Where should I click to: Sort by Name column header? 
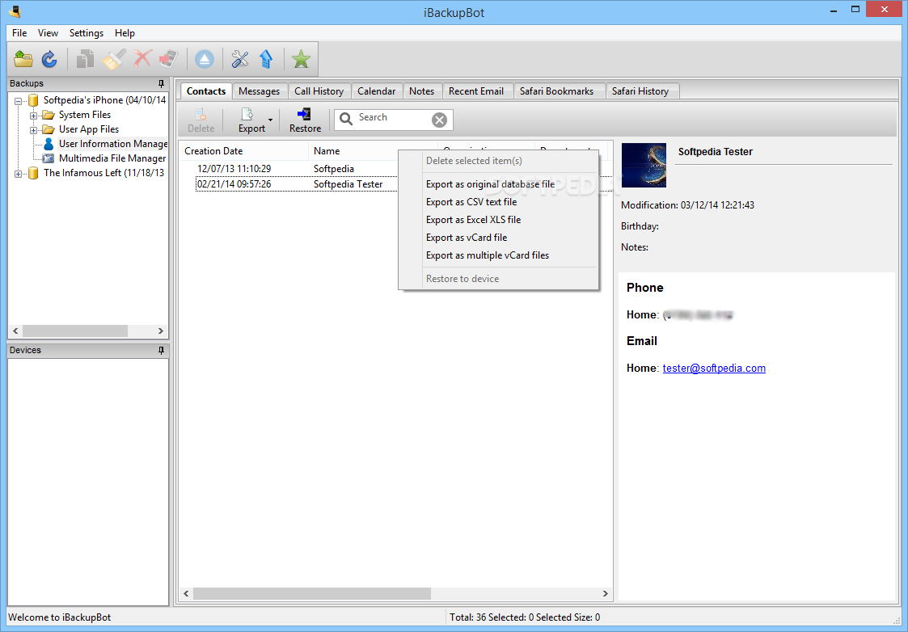pos(373,150)
